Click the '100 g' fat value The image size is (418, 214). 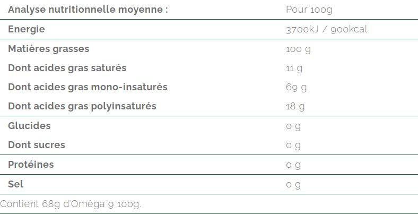298,49
